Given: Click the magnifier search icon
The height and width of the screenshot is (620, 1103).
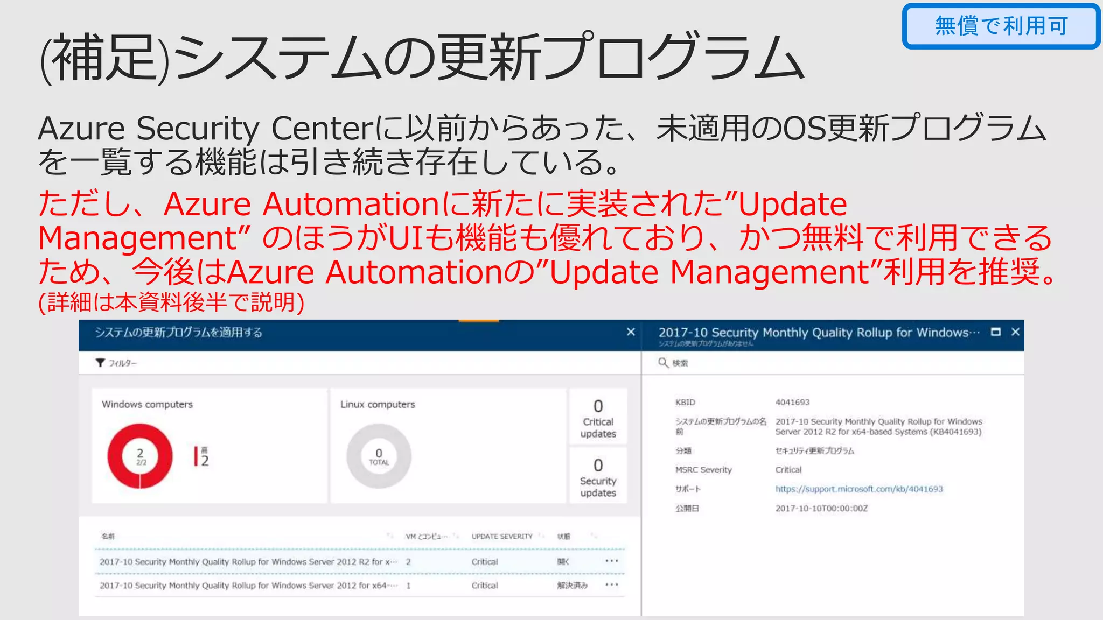Looking at the screenshot, I should (663, 363).
